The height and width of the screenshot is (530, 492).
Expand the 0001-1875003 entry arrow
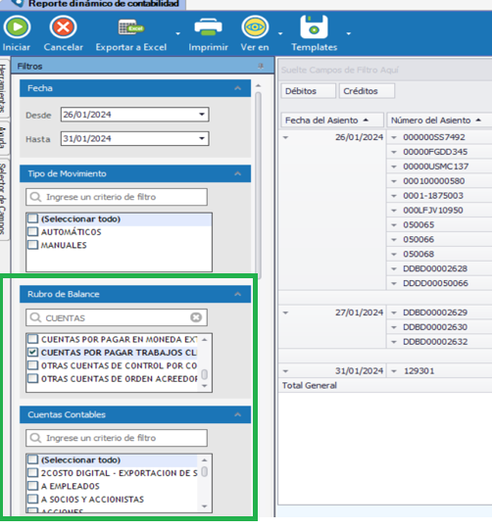coord(394,196)
